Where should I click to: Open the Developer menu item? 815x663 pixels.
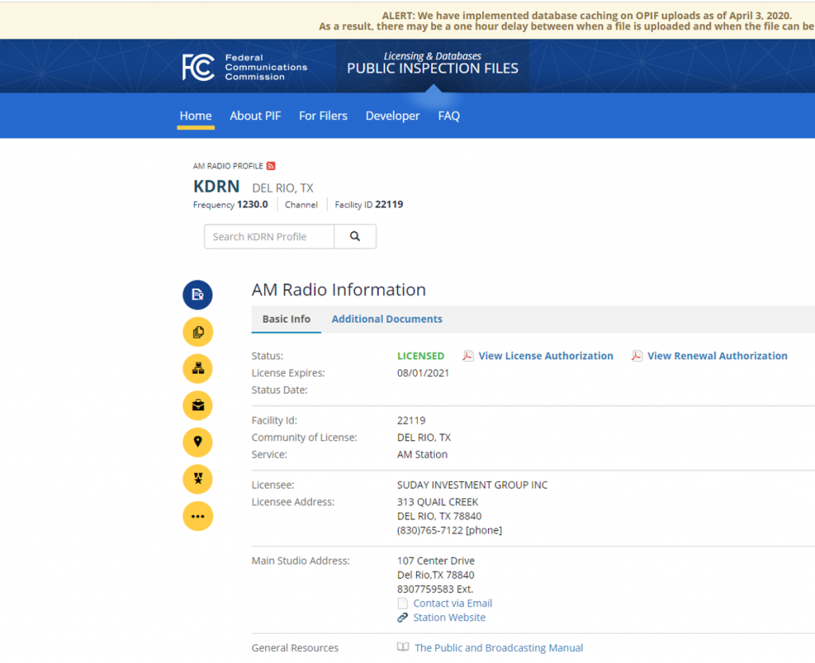392,116
